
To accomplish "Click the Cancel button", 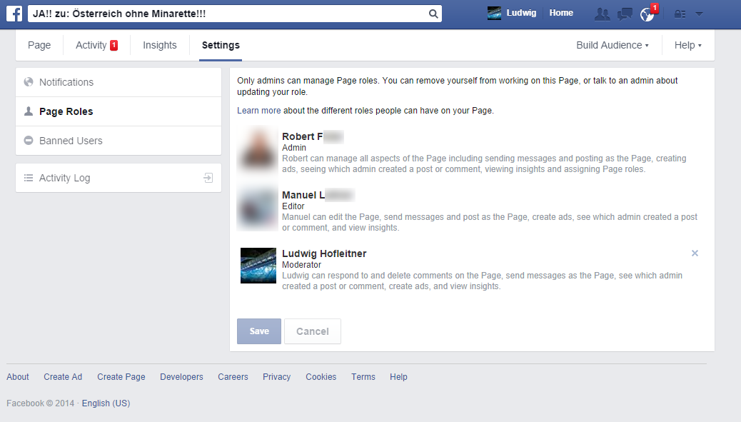I will pos(313,331).
